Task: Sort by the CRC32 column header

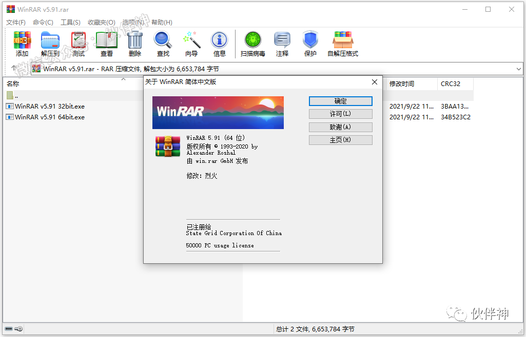Action: pos(455,83)
